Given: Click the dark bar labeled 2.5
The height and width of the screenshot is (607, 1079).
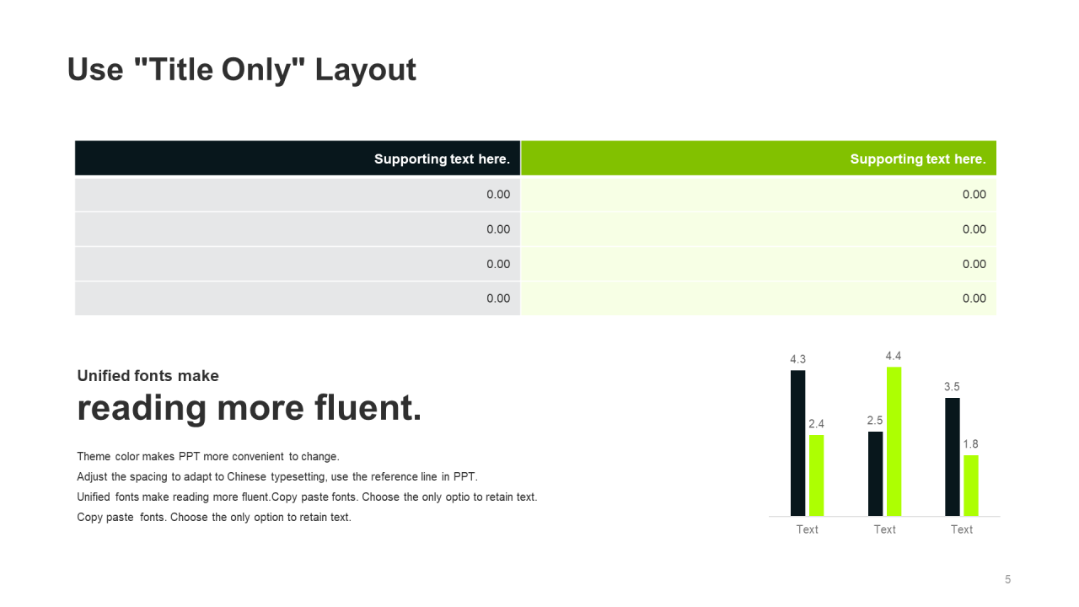Looking at the screenshot, I should pyautogui.click(x=875, y=474).
